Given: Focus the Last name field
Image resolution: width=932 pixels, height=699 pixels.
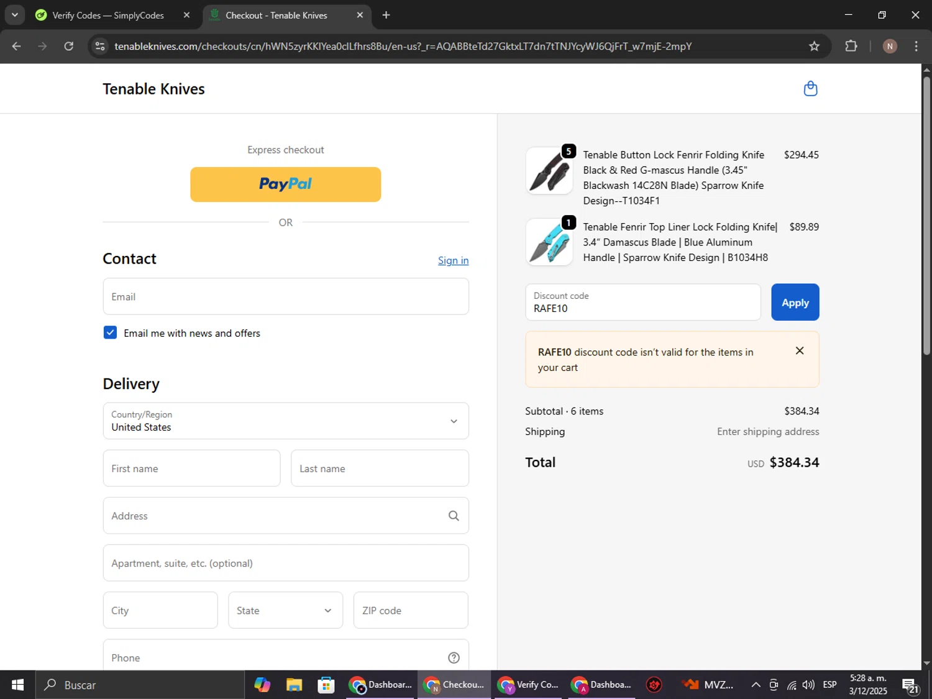Looking at the screenshot, I should pyautogui.click(x=380, y=468).
